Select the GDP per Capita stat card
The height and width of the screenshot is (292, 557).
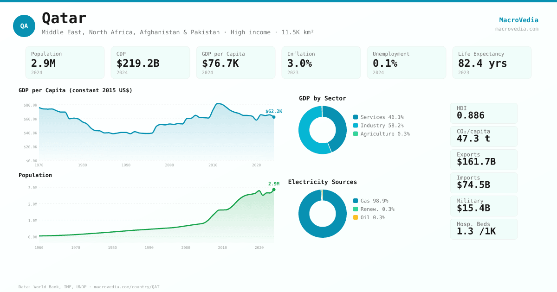point(235,63)
